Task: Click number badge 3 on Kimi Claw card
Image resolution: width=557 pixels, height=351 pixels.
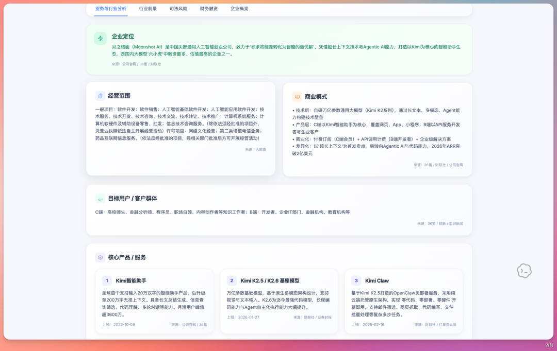Action: 356,280
